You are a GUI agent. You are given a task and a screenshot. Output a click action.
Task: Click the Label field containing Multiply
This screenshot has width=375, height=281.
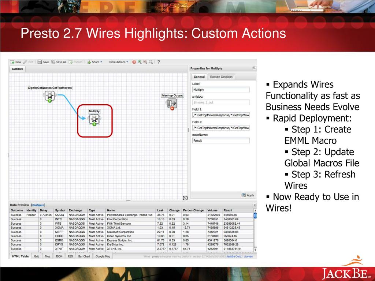(x=221, y=90)
